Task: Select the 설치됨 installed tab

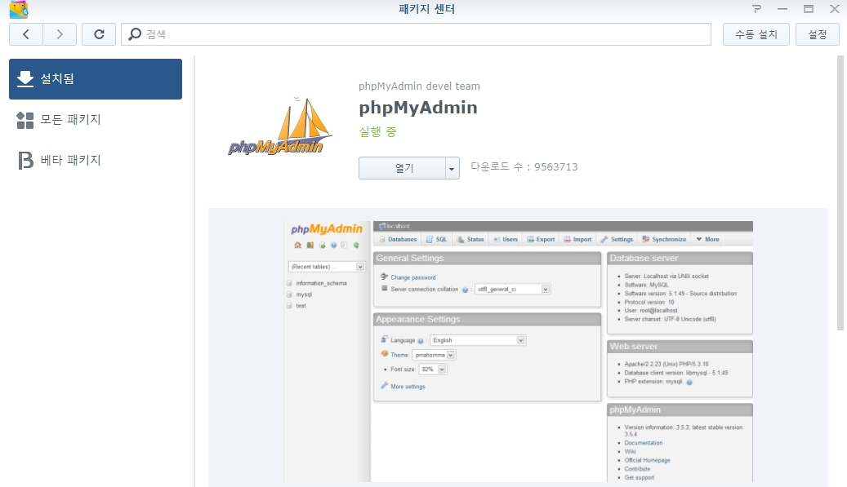Action: [96, 79]
